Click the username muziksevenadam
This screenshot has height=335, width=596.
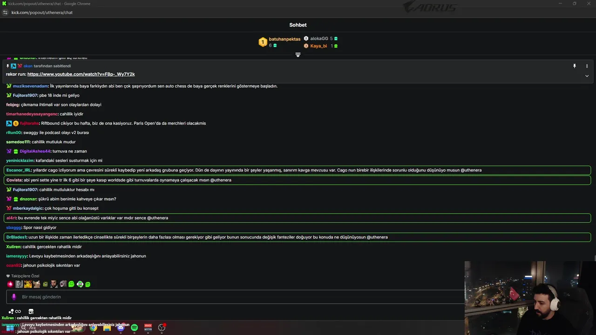coord(30,86)
